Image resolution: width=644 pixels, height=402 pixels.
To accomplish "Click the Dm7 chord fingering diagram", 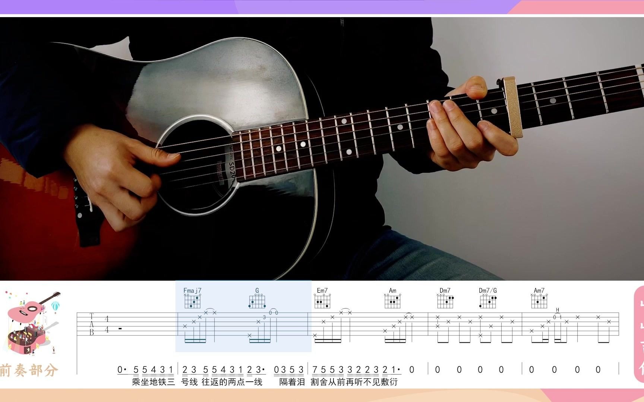I will click(x=445, y=301).
